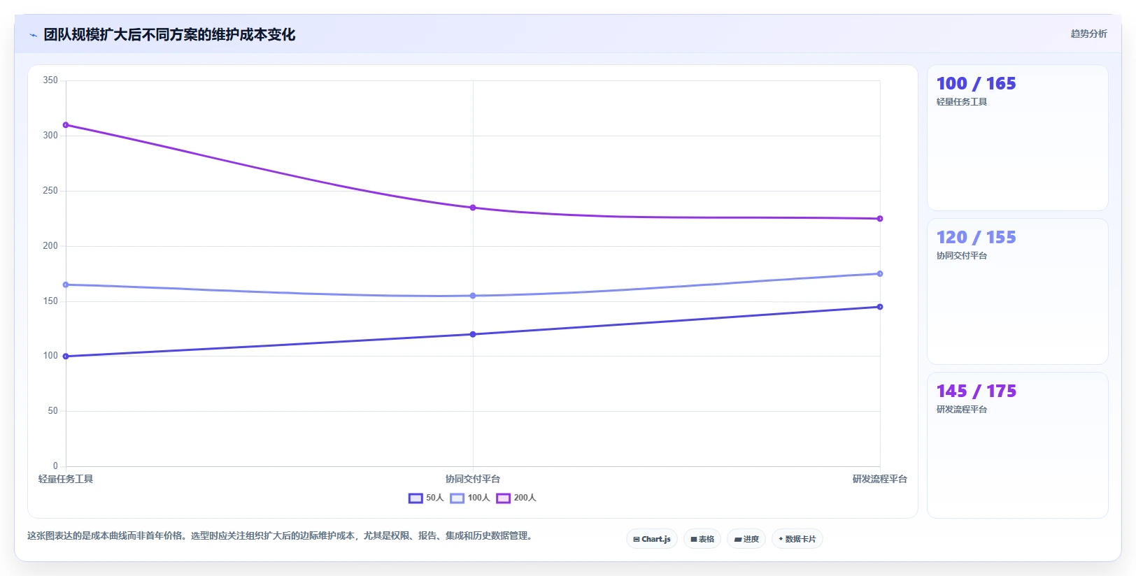Image resolution: width=1136 pixels, height=576 pixels.
Task: Click the small icon before the chart title
Action: click(33, 35)
